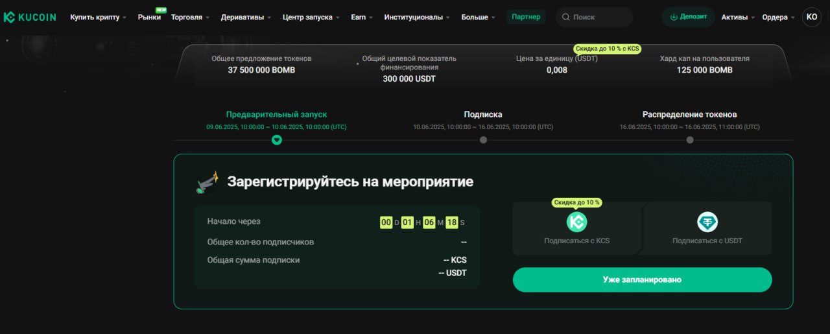Open the Центр запуска dropdown

pos(311,18)
